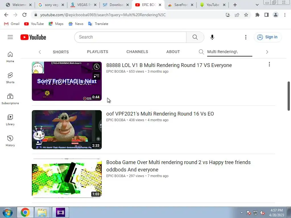Viewport: 291px width, 218px height.
Task: Click the YouTube search input field
Action: coord(130,37)
